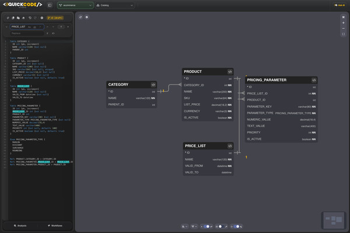Close the find panel

(x=68, y=27)
